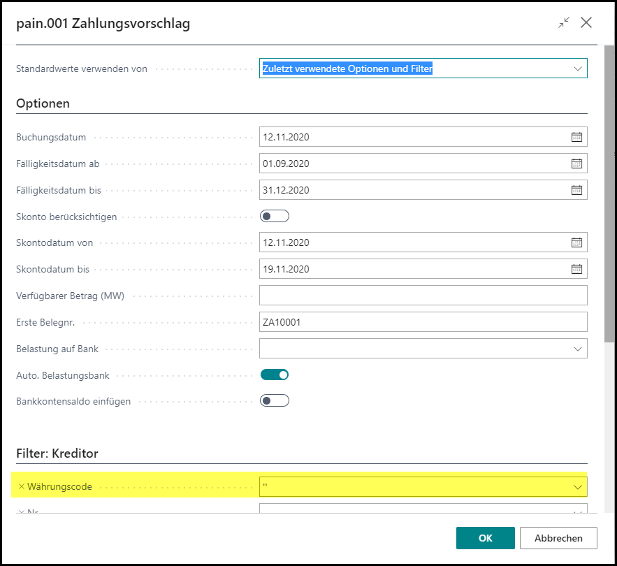Viewport: 617px width, 566px height.
Task: Open the Skontodatum bis calendar picker
Action: click(576, 268)
